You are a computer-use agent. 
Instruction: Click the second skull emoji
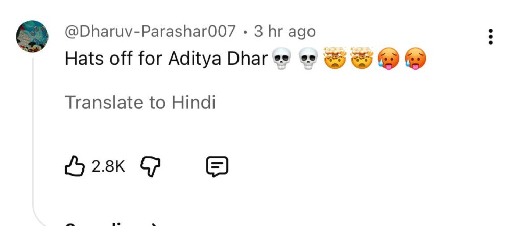click(x=308, y=59)
